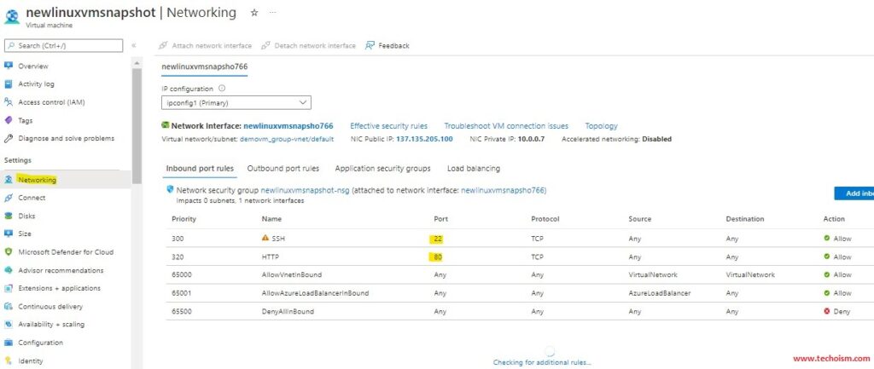Click Detach network interface
The width and height of the screenshot is (874, 369).
(x=308, y=46)
